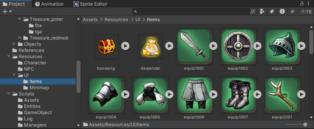The width and height of the screenshot is (314, 129).
Task: Toggle hidden packages visibility eye icon
Action: point(302,12)
